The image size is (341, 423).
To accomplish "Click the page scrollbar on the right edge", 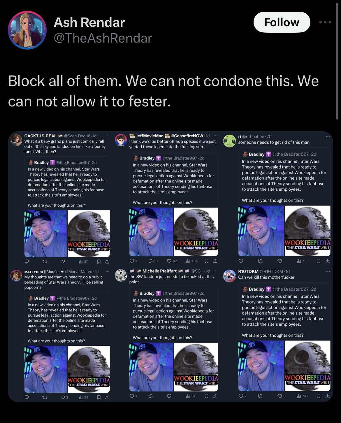I will [337, 60].
